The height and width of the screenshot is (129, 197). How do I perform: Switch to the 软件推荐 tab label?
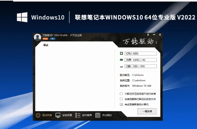click(x=87, y=115)
